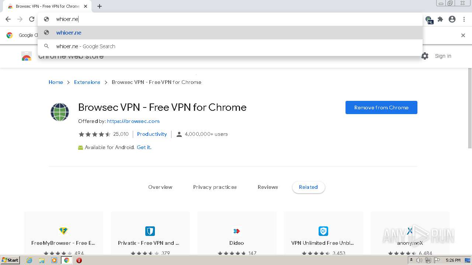The height and width of the screenshot is (265, 472).
Task: Click the Get it Android link
Action: coord(144,147)
